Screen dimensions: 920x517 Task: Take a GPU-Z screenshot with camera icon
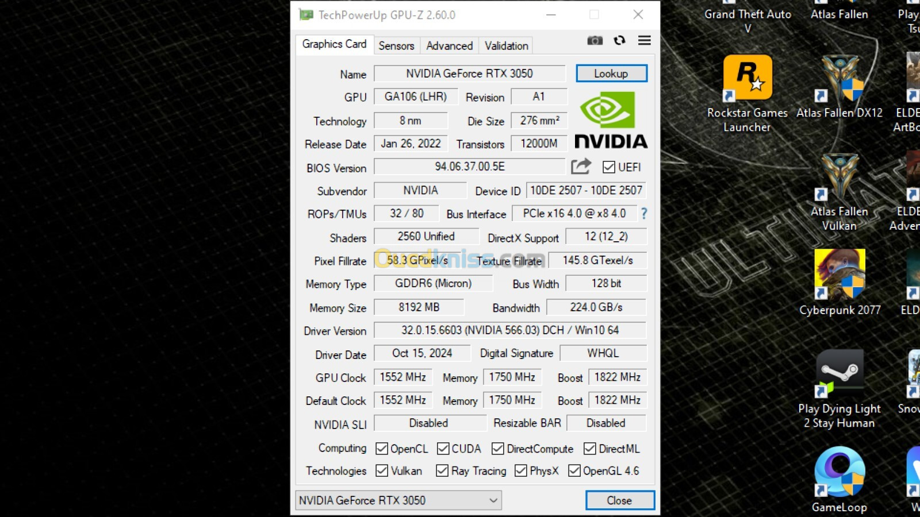(595, 40)
